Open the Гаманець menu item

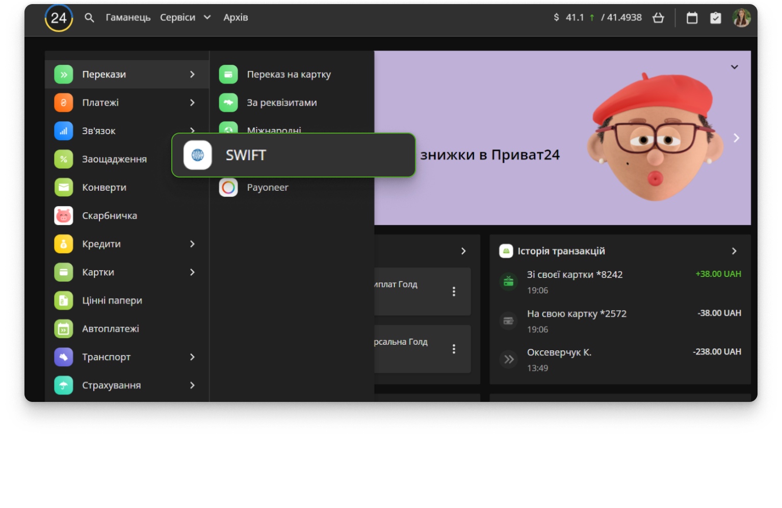point(128,17)
